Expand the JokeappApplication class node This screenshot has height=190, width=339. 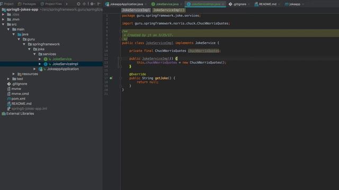point(34,69)
